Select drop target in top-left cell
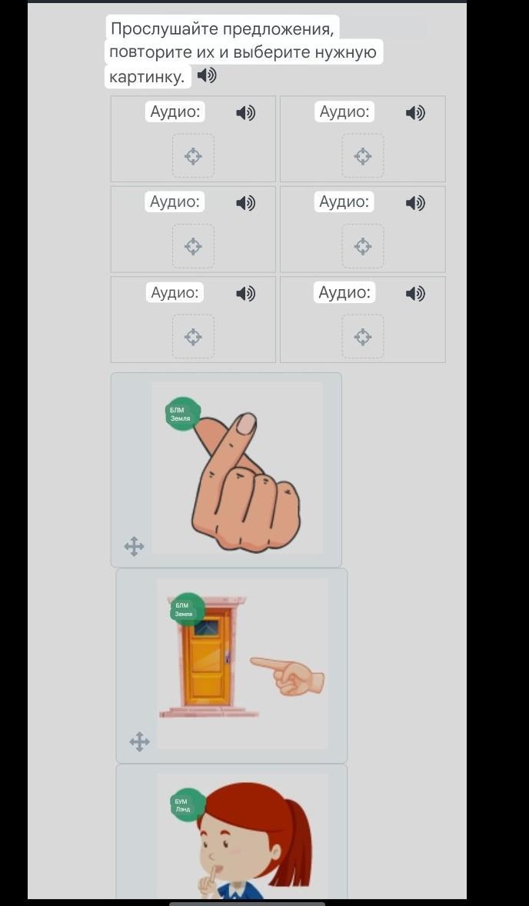This screenshot has width=529, height=906. [193, 156]
